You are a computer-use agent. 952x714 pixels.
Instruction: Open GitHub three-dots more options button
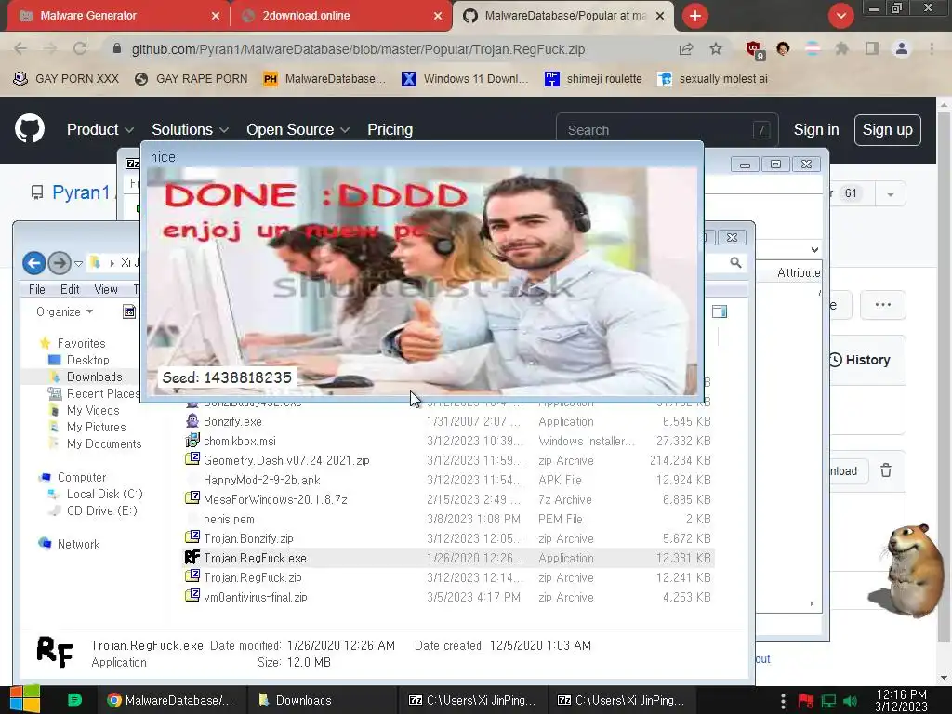click(883, 305)
